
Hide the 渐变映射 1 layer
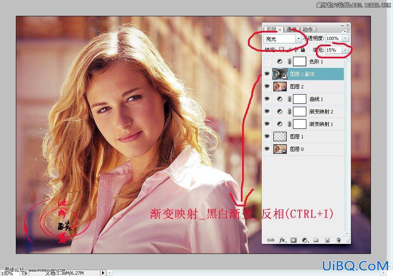267,123
